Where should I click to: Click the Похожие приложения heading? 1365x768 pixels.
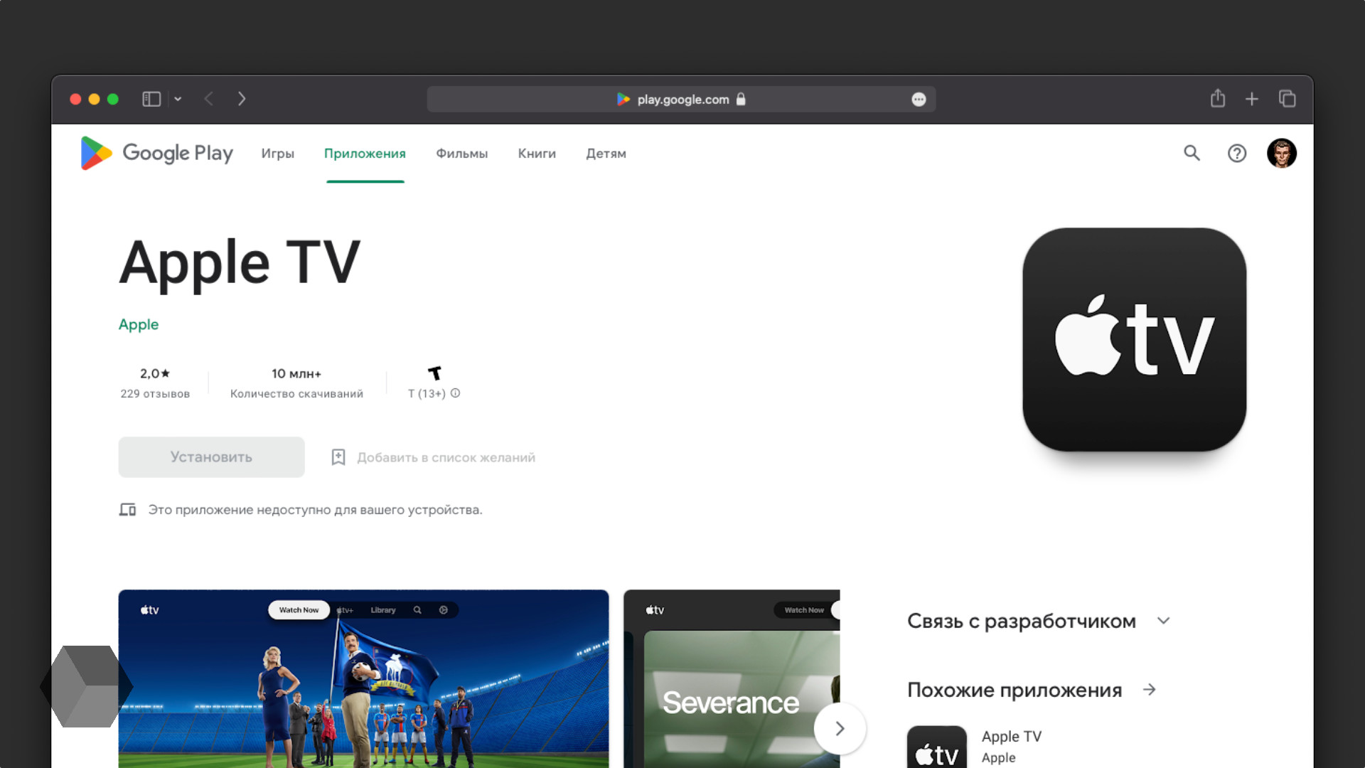tap(1015, 690)
